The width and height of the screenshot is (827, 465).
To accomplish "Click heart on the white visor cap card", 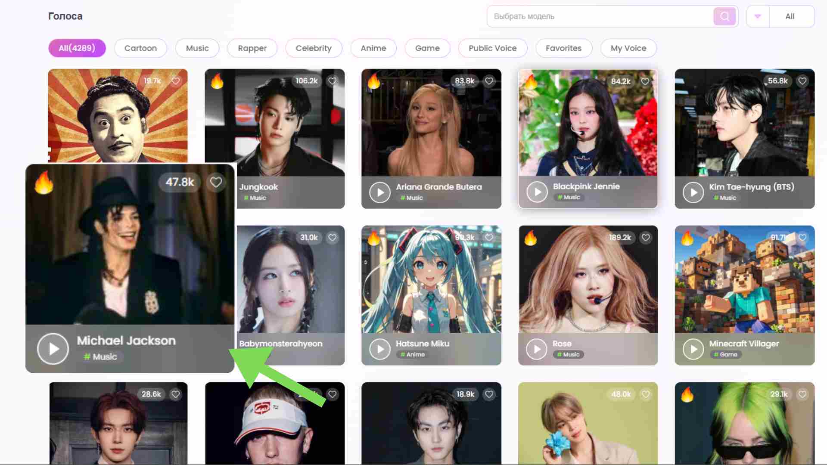I will (333, 394).
